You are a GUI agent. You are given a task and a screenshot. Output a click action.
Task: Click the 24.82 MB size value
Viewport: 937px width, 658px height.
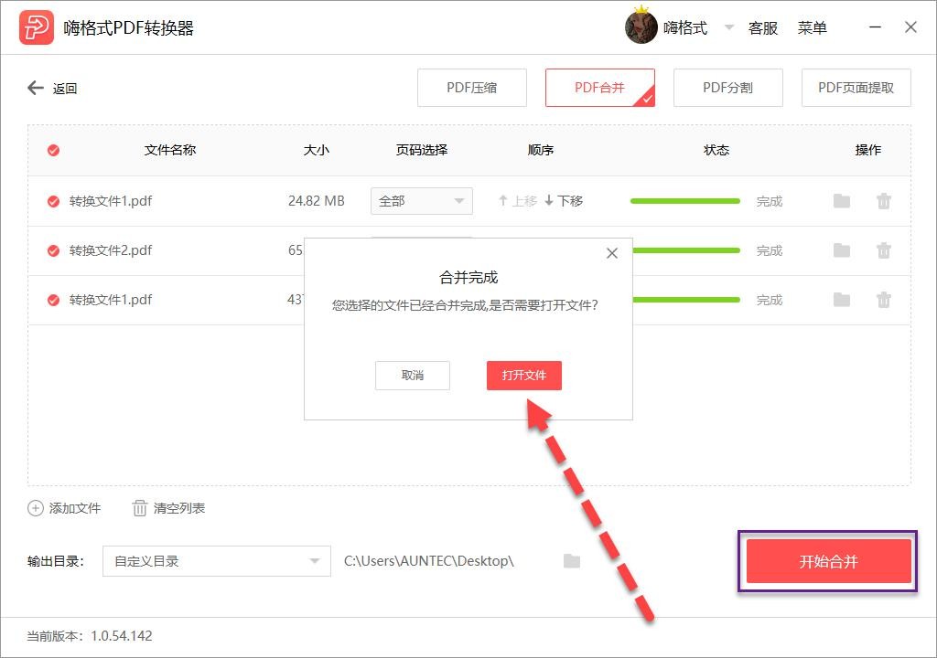pyautogui.click(x=316, y=201)
